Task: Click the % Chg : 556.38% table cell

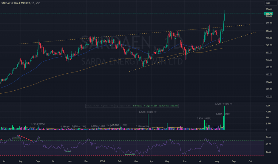Action: click(x=150, y=106)
